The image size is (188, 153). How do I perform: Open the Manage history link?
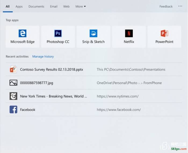43,57
